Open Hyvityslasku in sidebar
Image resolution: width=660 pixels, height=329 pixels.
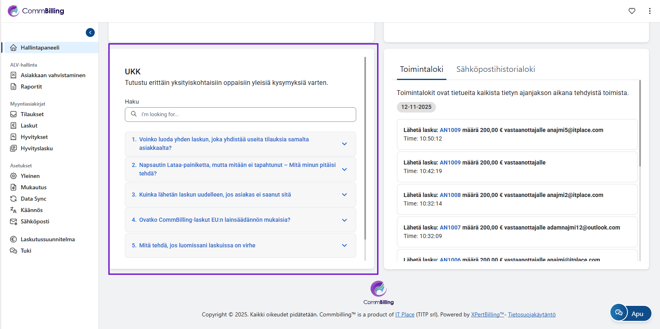coord(37,148)
